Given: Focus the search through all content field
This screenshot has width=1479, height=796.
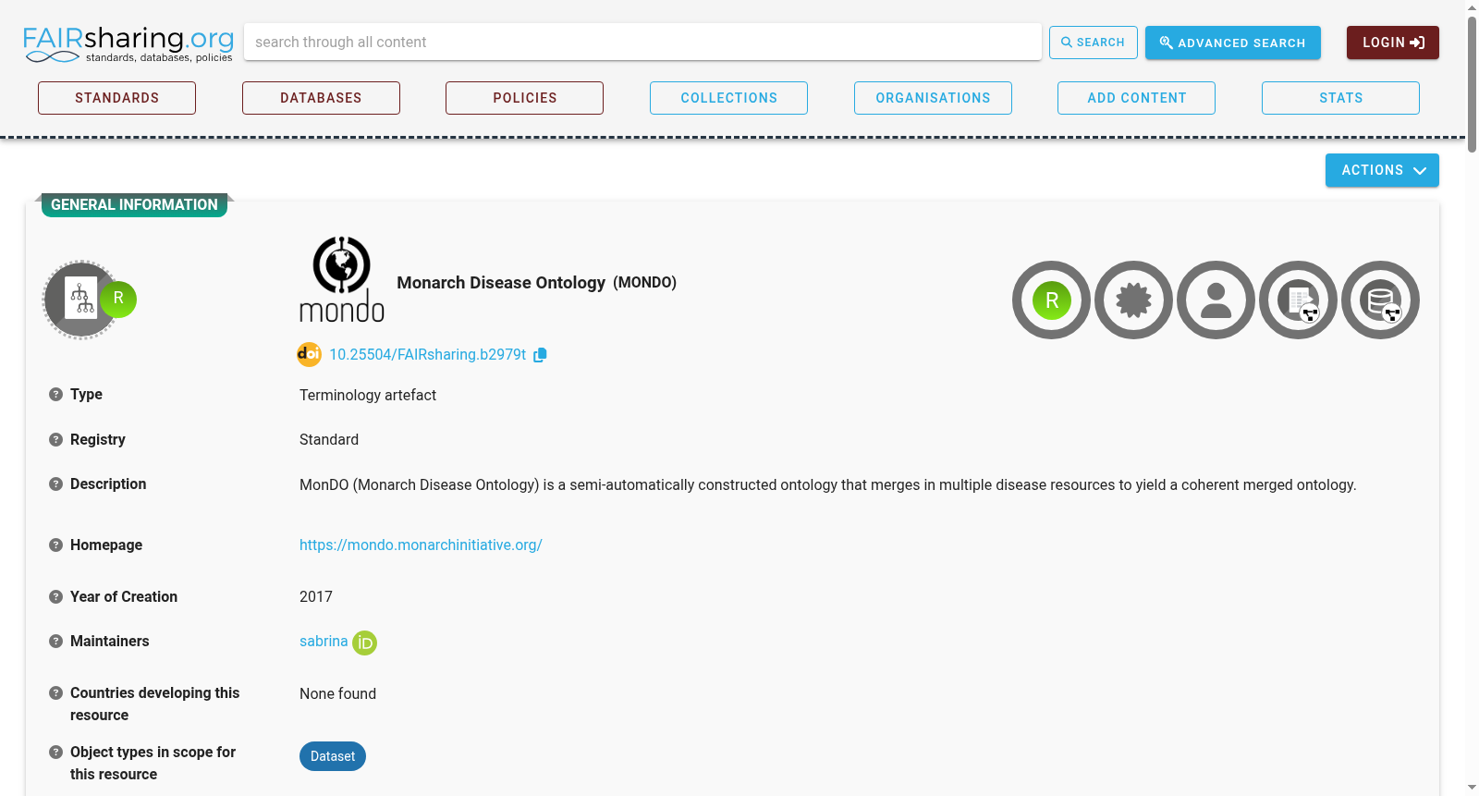Looking at the screenshot, I should (x=642, y=42).
